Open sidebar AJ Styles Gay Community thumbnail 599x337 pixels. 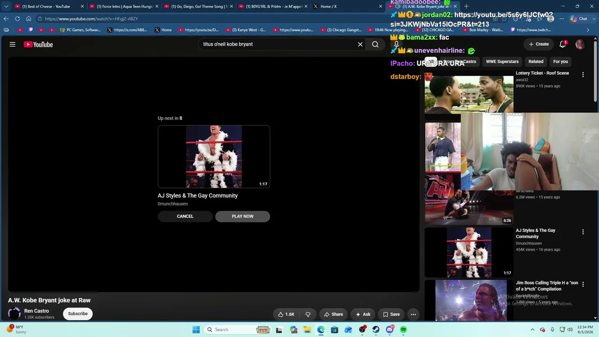pos(469,252)
